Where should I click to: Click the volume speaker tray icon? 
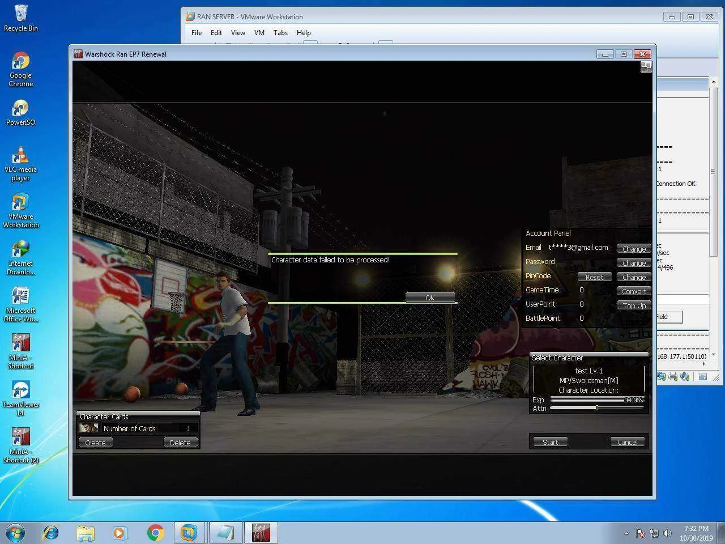(668, 533)
